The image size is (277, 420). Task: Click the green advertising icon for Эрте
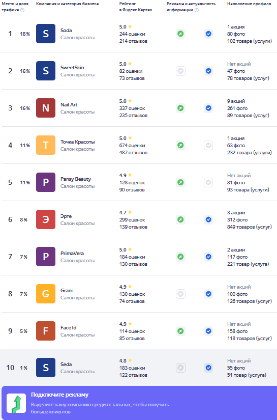180,219
